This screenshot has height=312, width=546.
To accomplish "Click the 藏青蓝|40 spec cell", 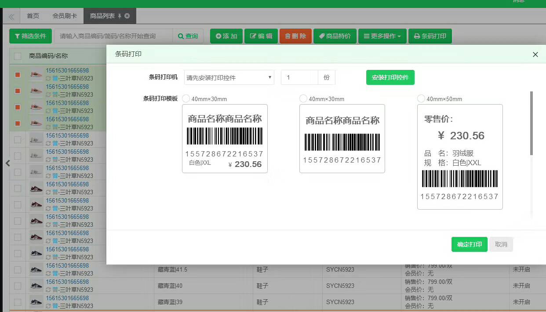I will 170,286.
